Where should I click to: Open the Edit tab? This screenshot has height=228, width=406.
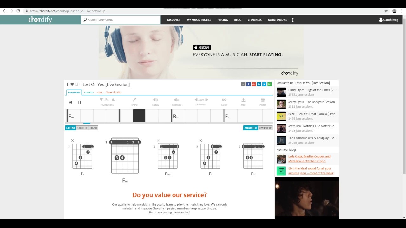point(100,92)
